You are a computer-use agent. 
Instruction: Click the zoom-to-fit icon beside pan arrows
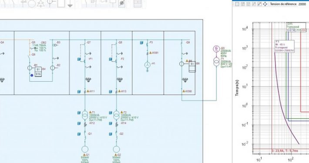pyautogui.click(x=259, y=4)
